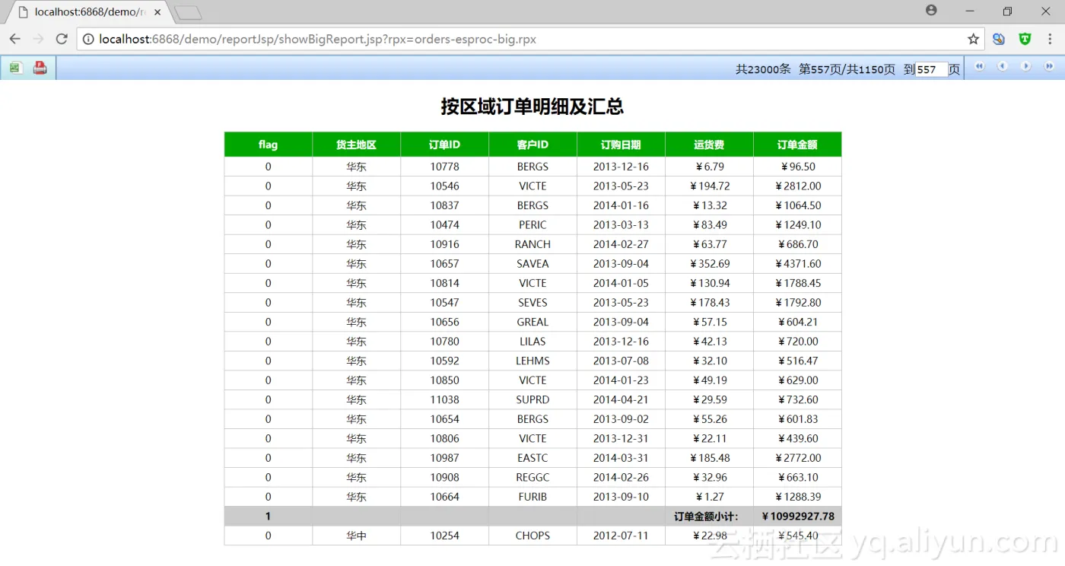Screen dimensions: 1065x566
Task: Click the browser forward arrow
Action: click(38, 39)
